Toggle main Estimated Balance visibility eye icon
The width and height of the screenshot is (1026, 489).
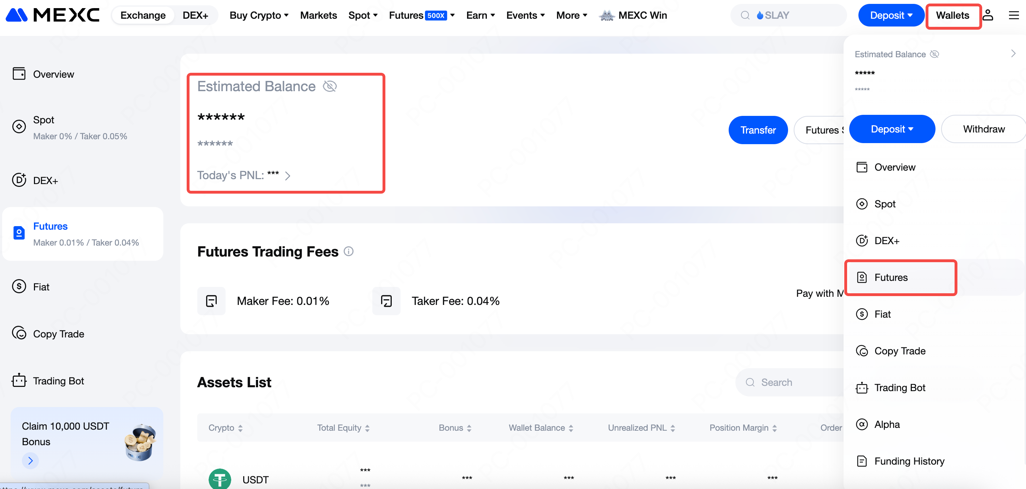coord(330,86)
